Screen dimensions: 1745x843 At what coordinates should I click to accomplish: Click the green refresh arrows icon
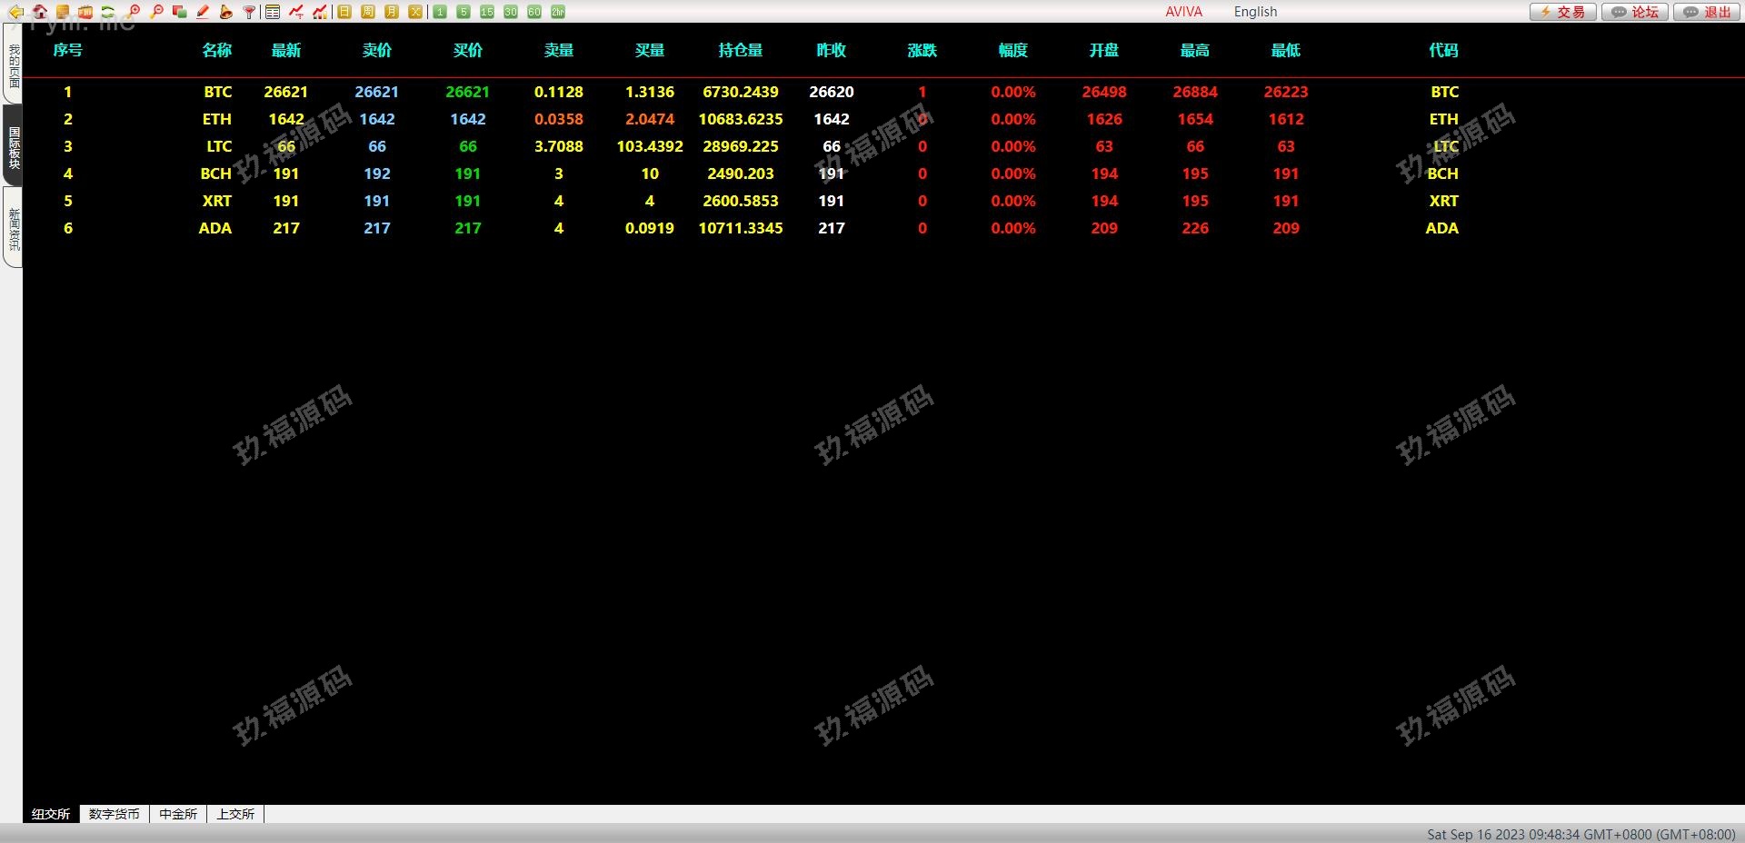click(x=108, y=12)
